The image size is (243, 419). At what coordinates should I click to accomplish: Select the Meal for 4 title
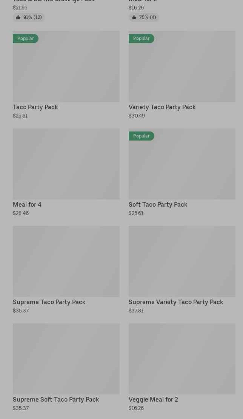27,205
